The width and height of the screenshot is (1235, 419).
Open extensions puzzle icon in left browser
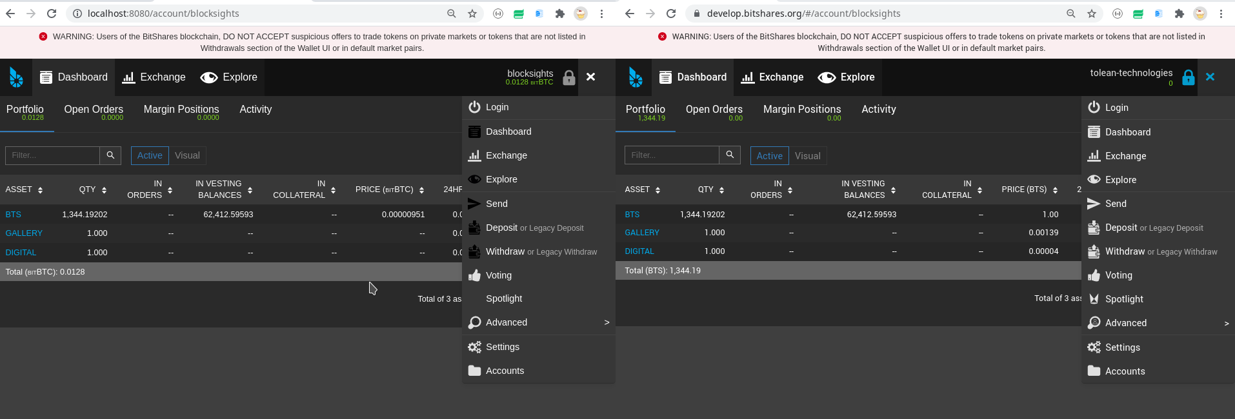[x=560, y=14]
